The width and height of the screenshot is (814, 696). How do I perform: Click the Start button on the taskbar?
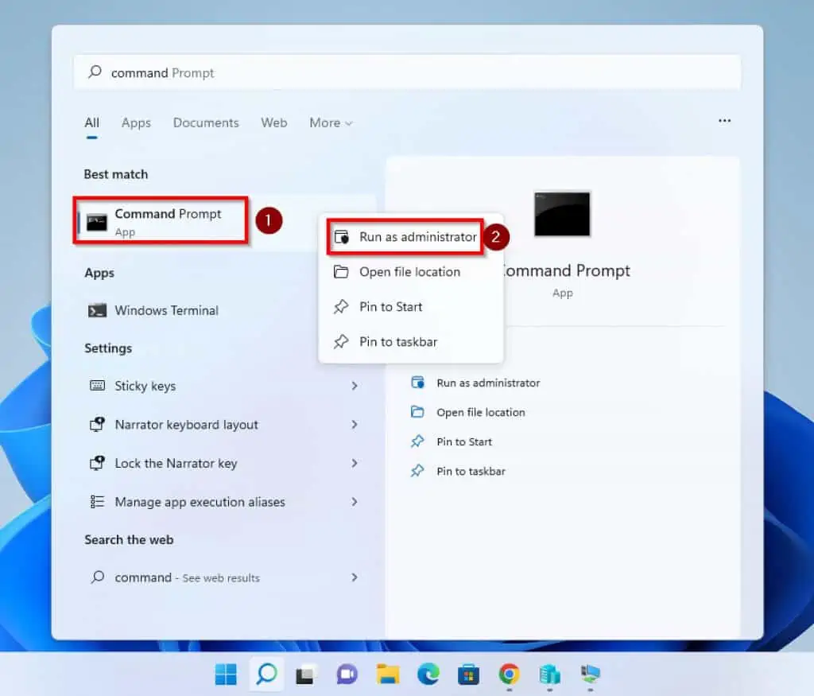coord(226,674)
